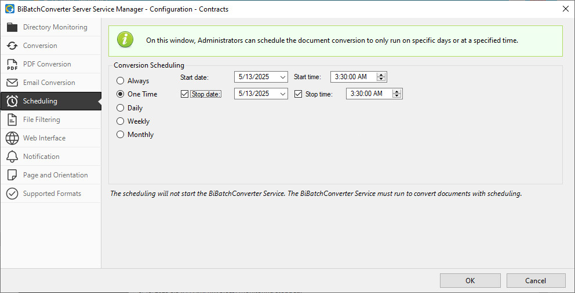Open the Start date dropdown calendar
Image resolution: width=575 pixels, height=293 pixels.
click(x=282, y=77)
